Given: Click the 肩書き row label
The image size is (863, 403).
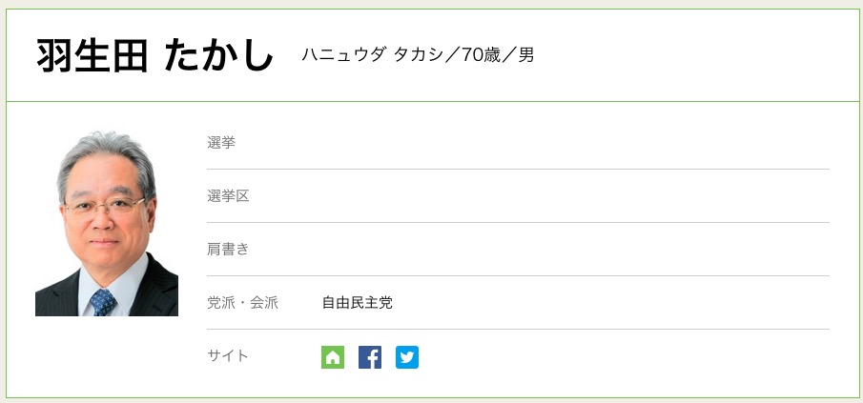Looking at the screenshot, I should pyautogui.click(x=228, y=250).
